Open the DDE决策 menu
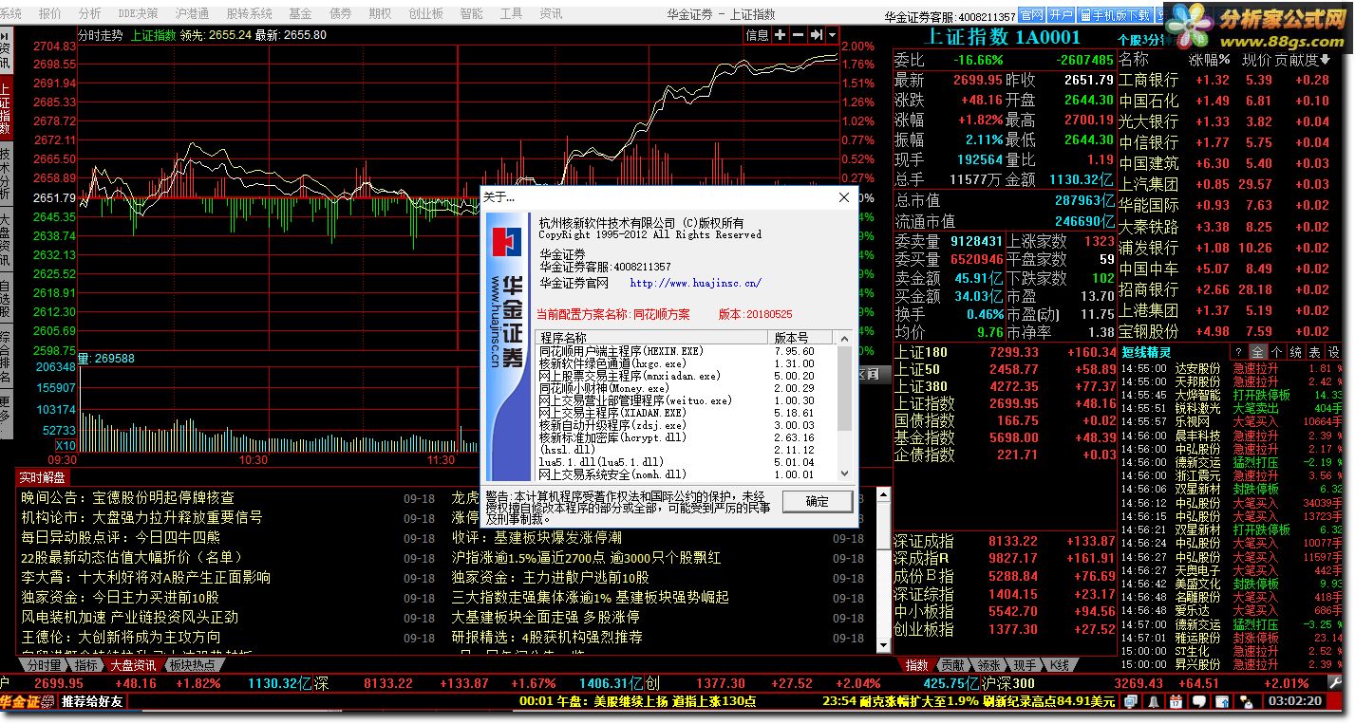The image size is (1355, 724). click(138, 13)
